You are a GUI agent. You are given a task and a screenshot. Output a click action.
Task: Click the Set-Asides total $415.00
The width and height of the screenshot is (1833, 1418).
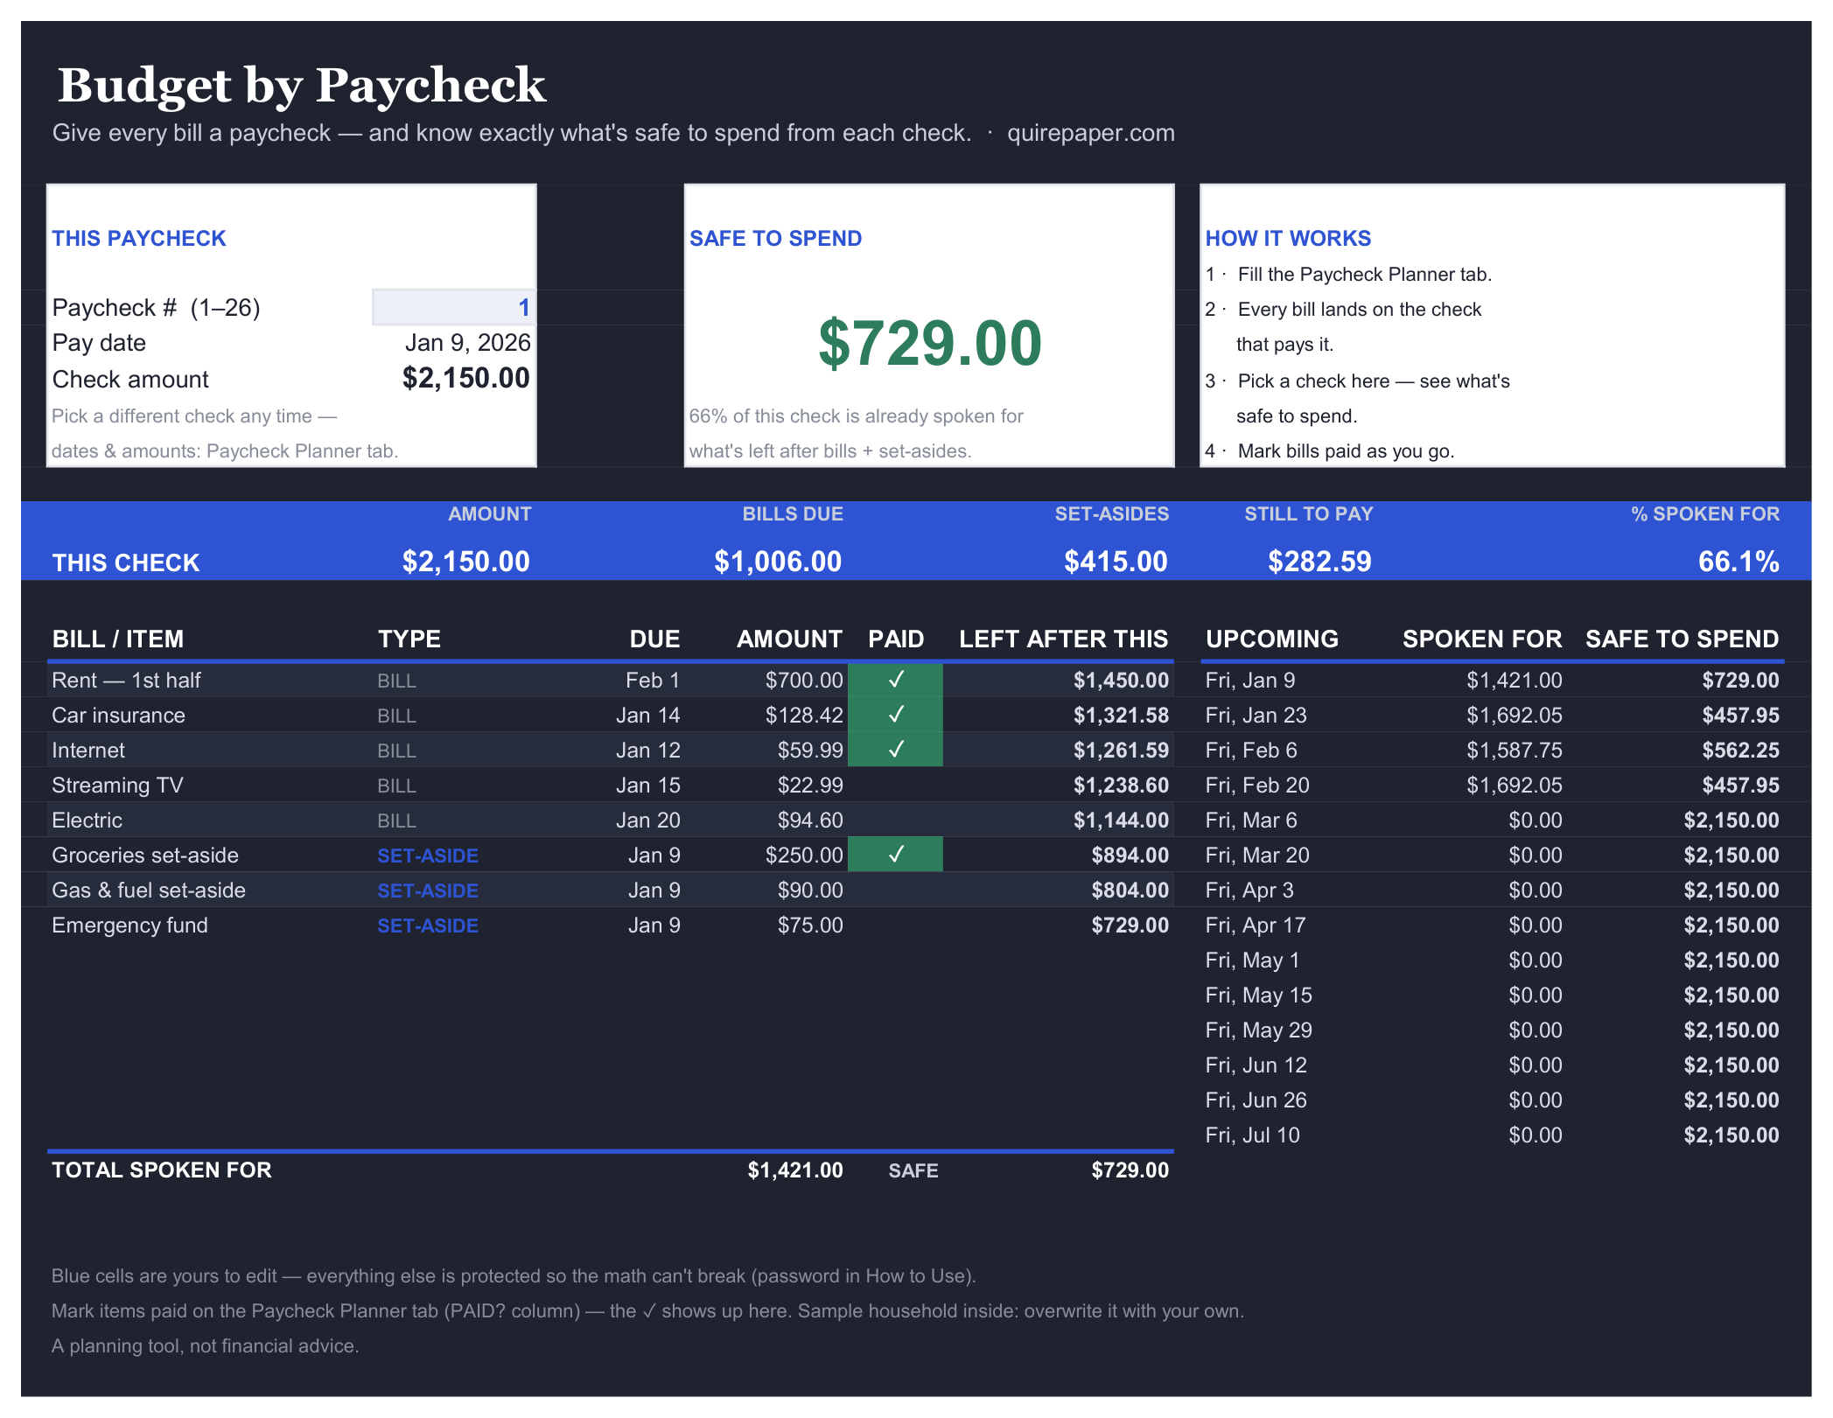pyautogui.click(x=1116, y=561)
